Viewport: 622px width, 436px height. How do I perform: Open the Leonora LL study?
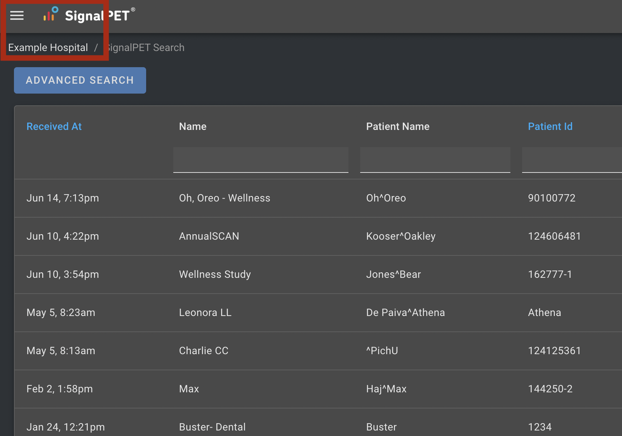205,313
